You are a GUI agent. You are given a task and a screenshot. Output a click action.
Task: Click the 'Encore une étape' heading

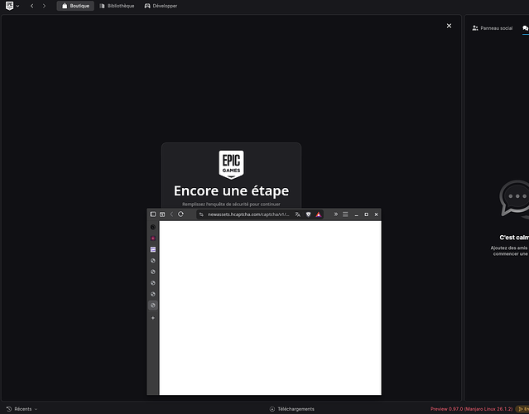coord(231,191)
